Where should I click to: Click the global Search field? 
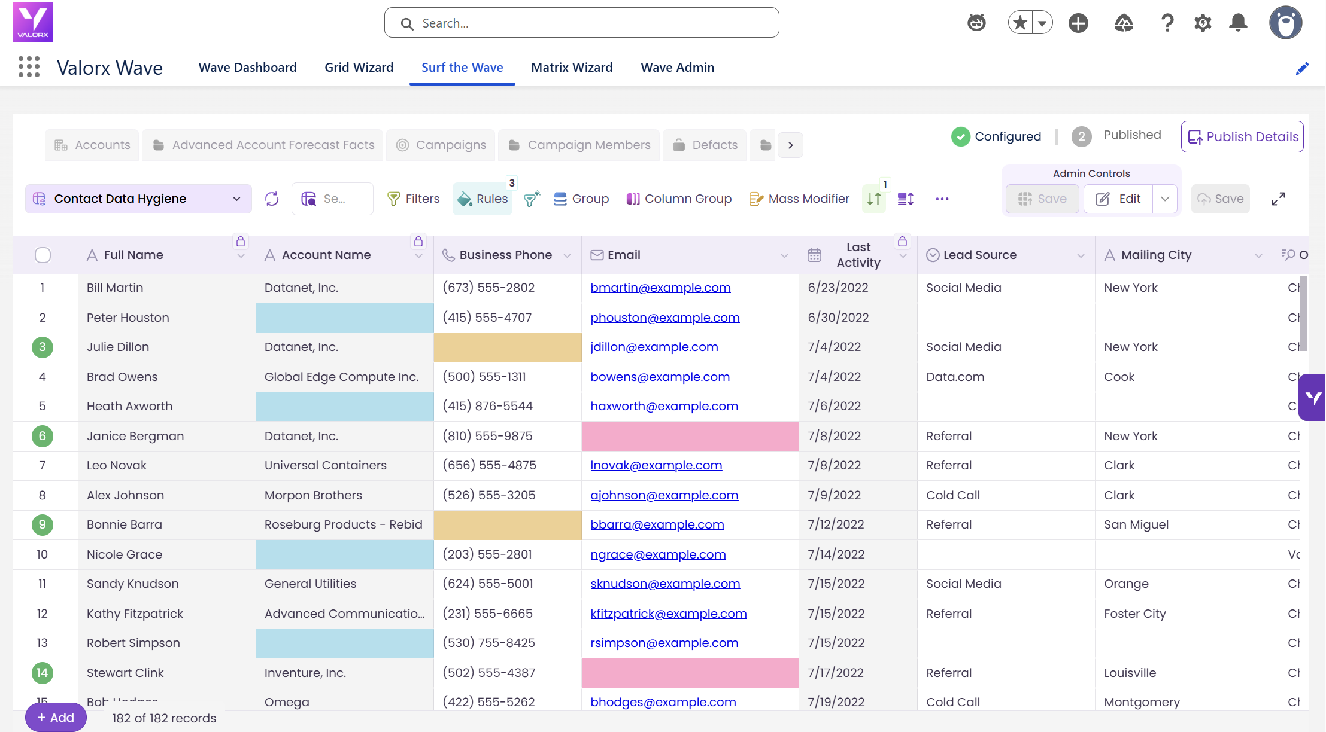click(x=581, y=23)
